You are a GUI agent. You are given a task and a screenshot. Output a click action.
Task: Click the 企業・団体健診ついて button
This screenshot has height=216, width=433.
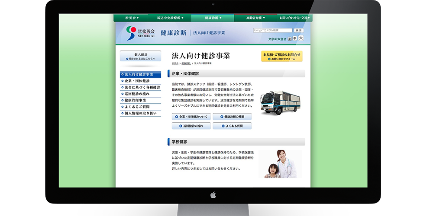coord(191,117)
